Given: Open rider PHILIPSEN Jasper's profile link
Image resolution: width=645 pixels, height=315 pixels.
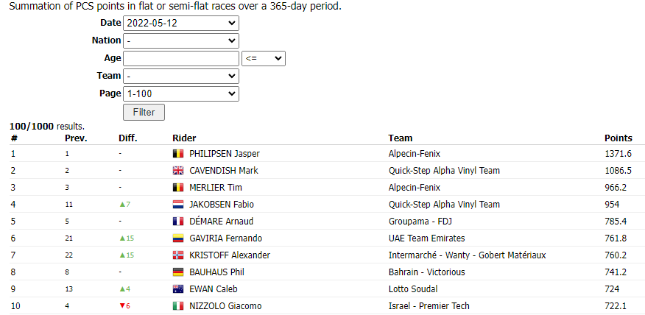Looking at the screenshot, I should pos(225,154).
